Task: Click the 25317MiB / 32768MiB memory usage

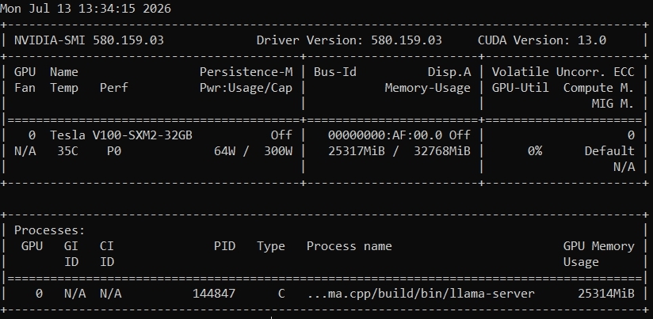Action: 399,151
